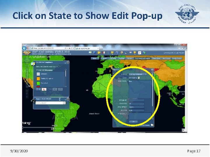This screenshot has width=210, height=157.
Task: Click the KAZAKHSTAN label on the map
Action: (151, 63)
